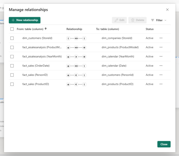Click the To: table (column) header

coord(107,29)
